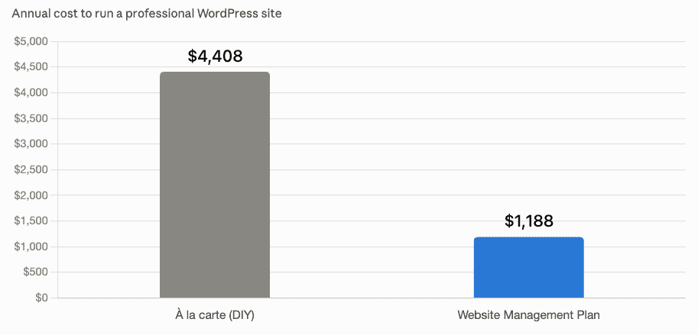This screenshot has width=698, height=335.
Task: Click the $2,500 y-axis label
Action: tap(31, 169)
